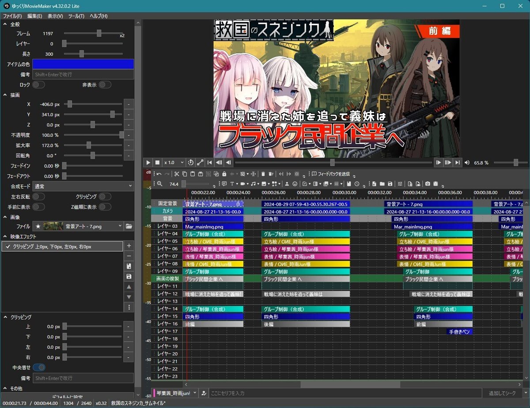Uncheck the クリッピング effect checkbox in list

click(8, 247)
